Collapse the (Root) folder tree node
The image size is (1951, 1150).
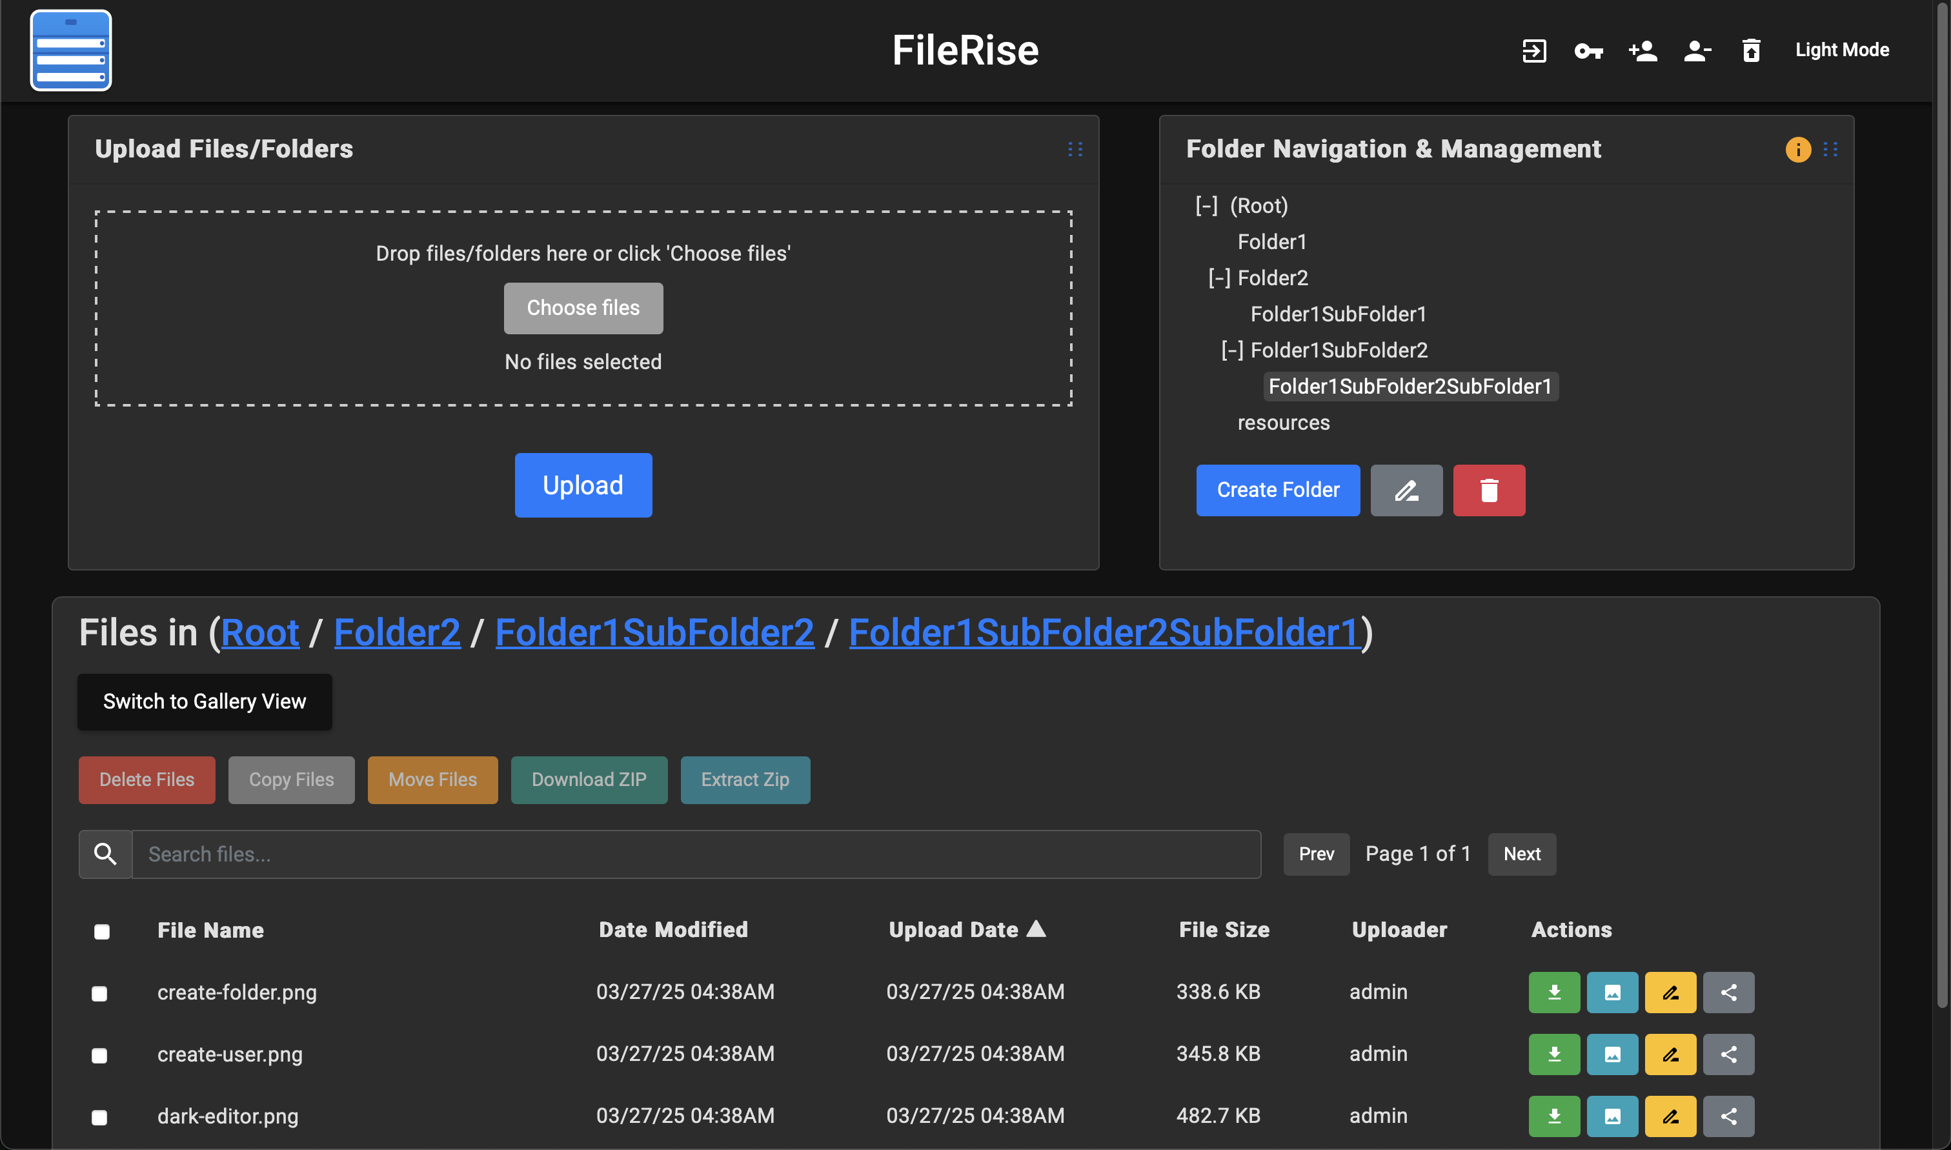pyautogui.click(x=1206, y=206)
